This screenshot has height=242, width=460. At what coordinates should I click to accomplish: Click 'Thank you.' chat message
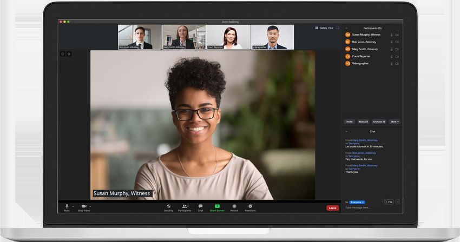352,172
